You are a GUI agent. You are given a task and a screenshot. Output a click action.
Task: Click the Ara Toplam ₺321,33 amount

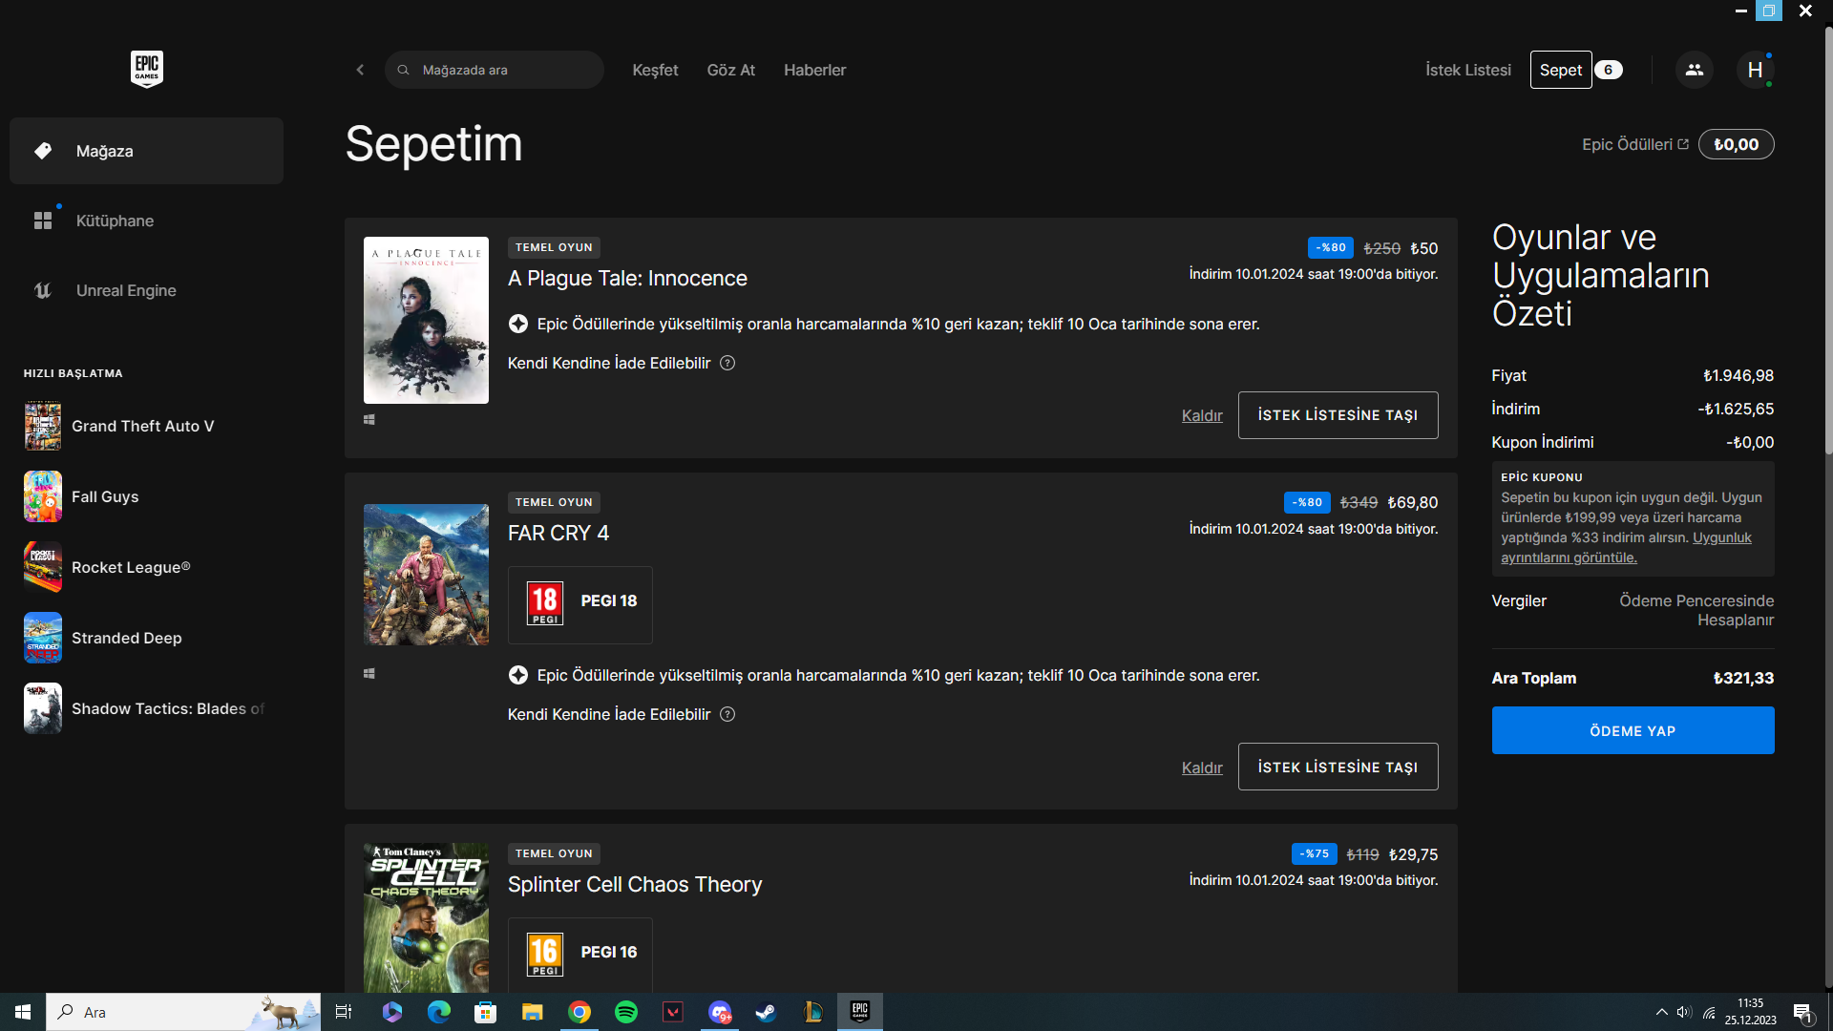click(1743, 678)
